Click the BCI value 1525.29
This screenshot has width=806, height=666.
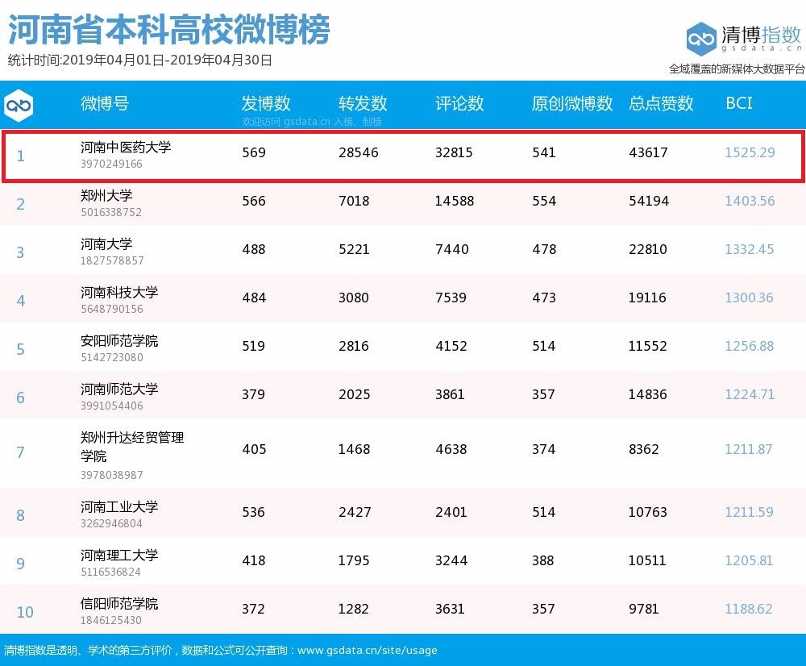[x=750, y=152]
